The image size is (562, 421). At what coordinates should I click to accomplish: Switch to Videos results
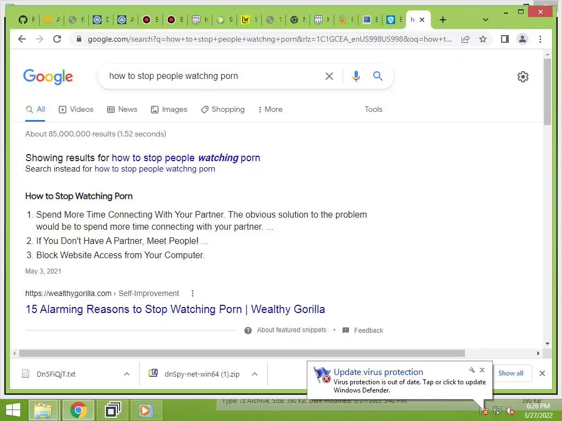(76, 110)
